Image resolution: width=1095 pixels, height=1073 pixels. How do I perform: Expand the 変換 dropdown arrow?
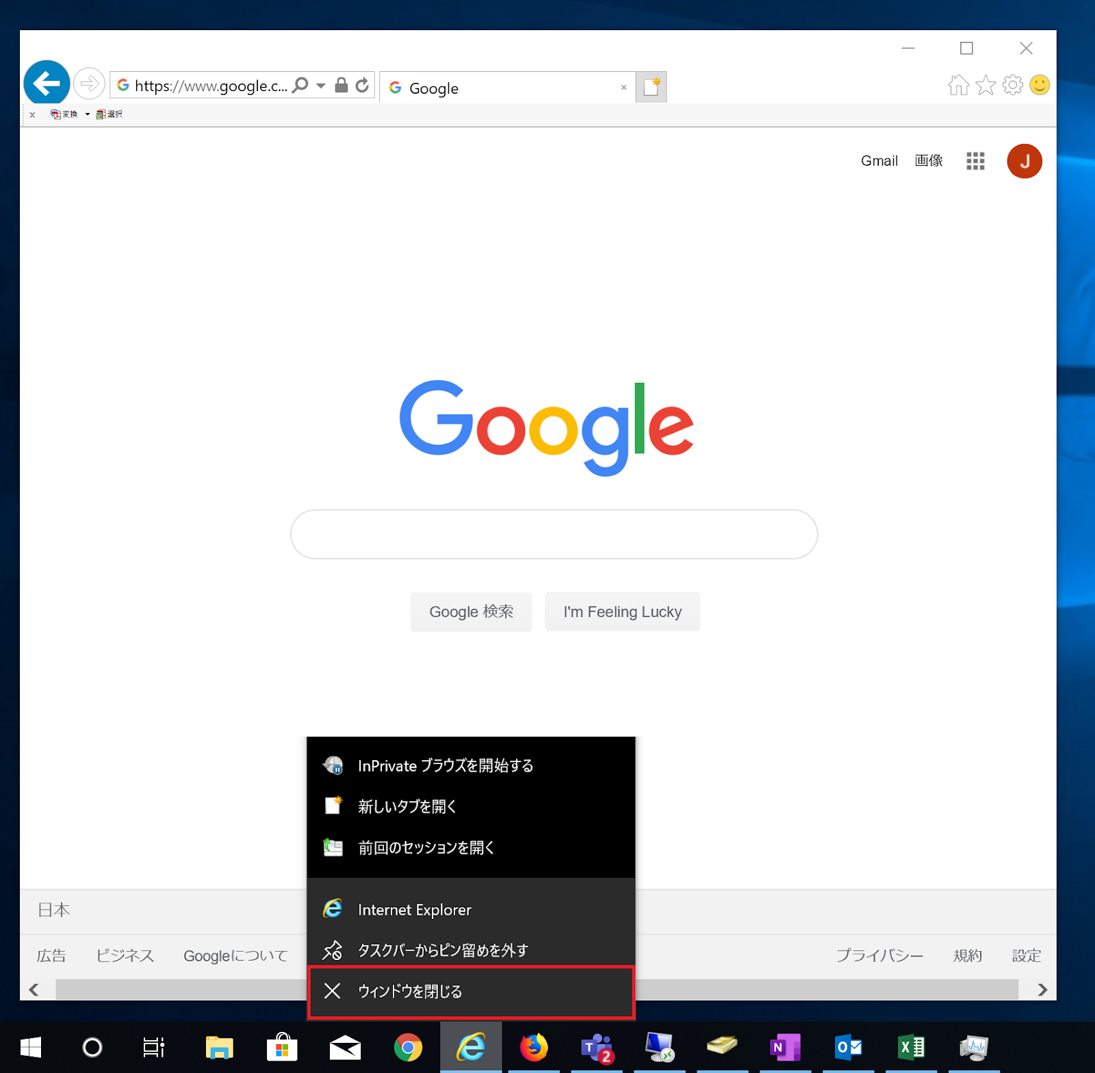tap(88, 114)
